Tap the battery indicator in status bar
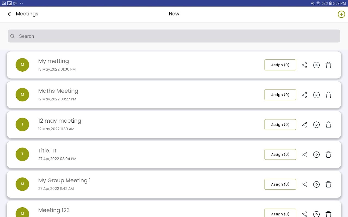The width and height of the screenshot is (348, 217). 330,4
